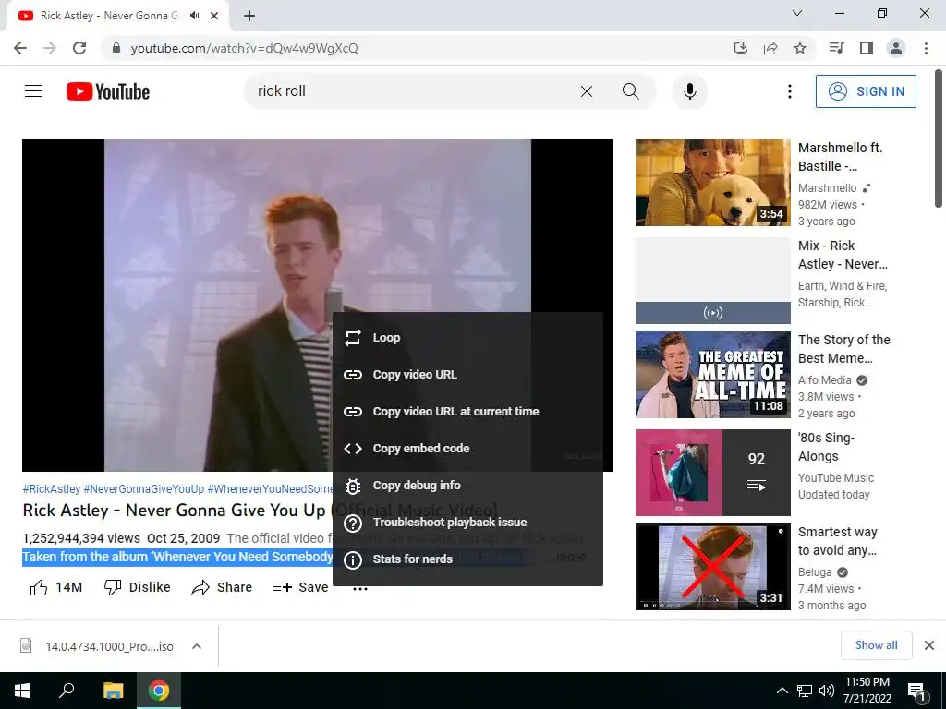
Task: Select Copy video URL at current time
Action: pyautogui.click(x=467, y=411)
